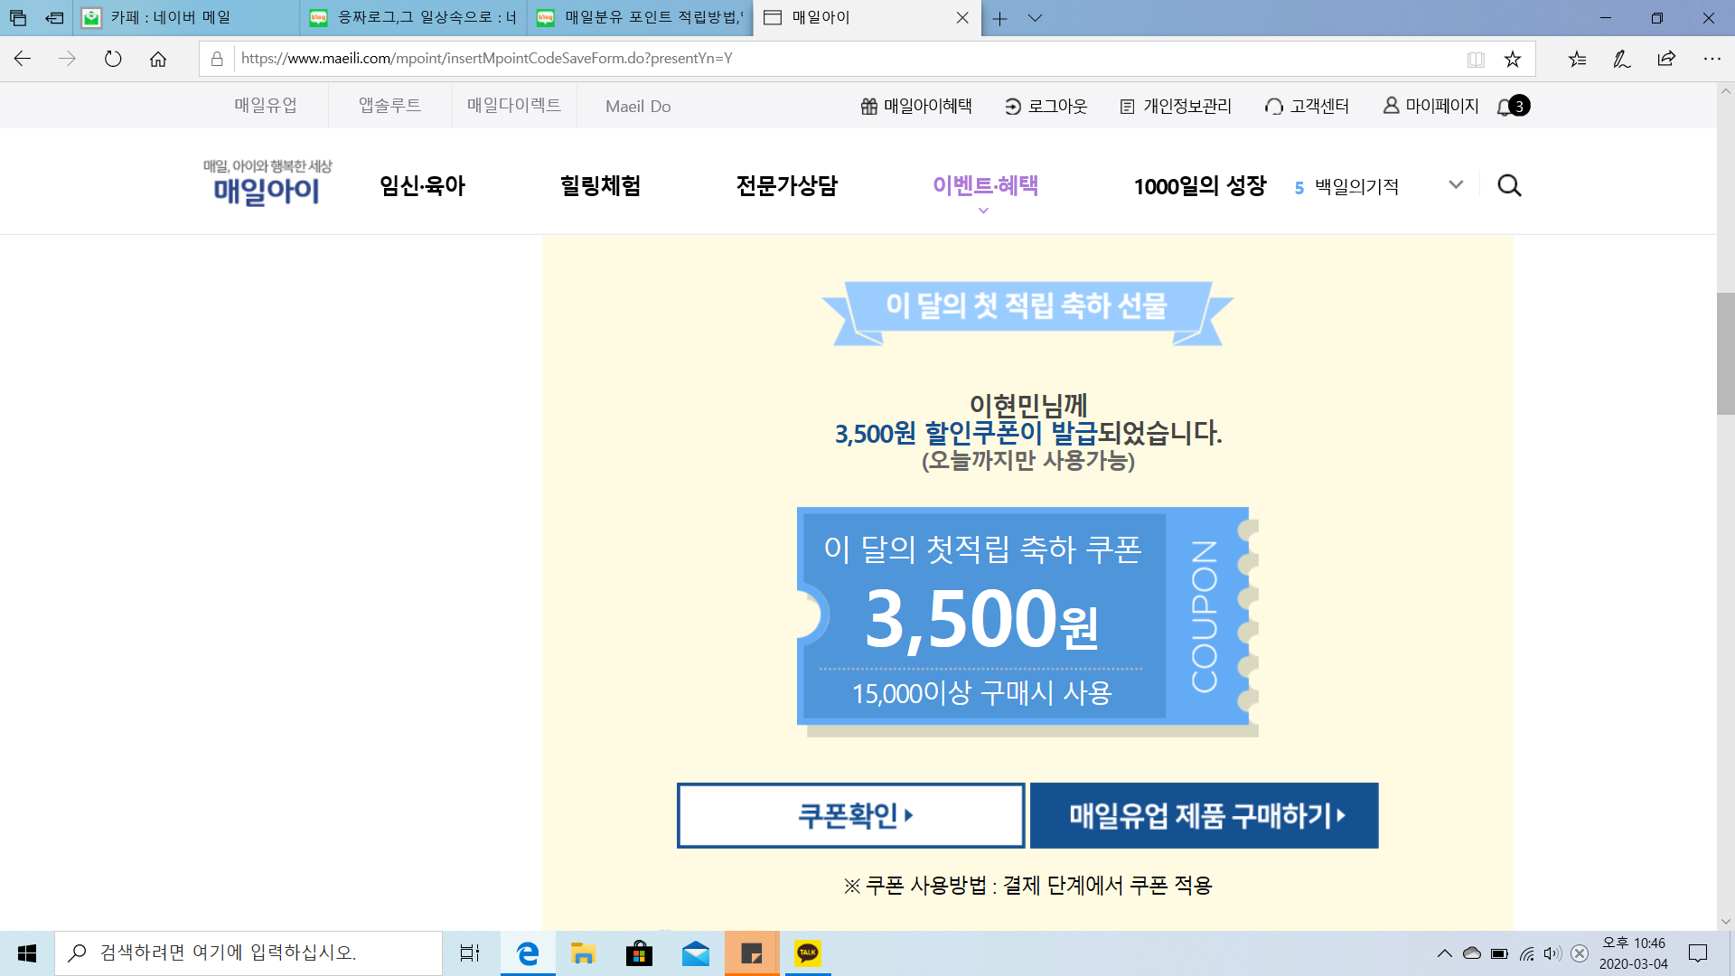
Task: Go to browser home page icon
Action: (x=158, y=59)
